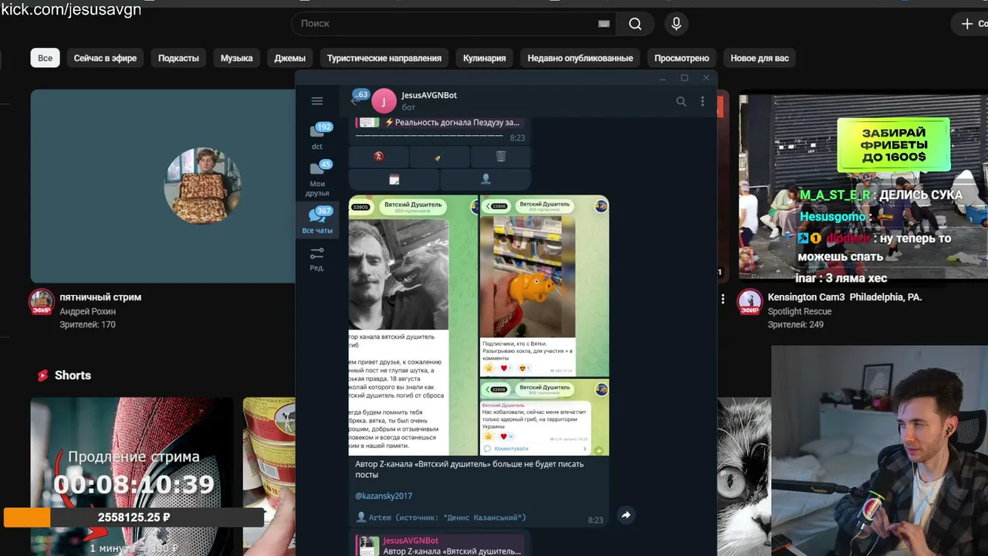
Task: Click the message text Автор Z-канала
Action: tap(469, 470)
